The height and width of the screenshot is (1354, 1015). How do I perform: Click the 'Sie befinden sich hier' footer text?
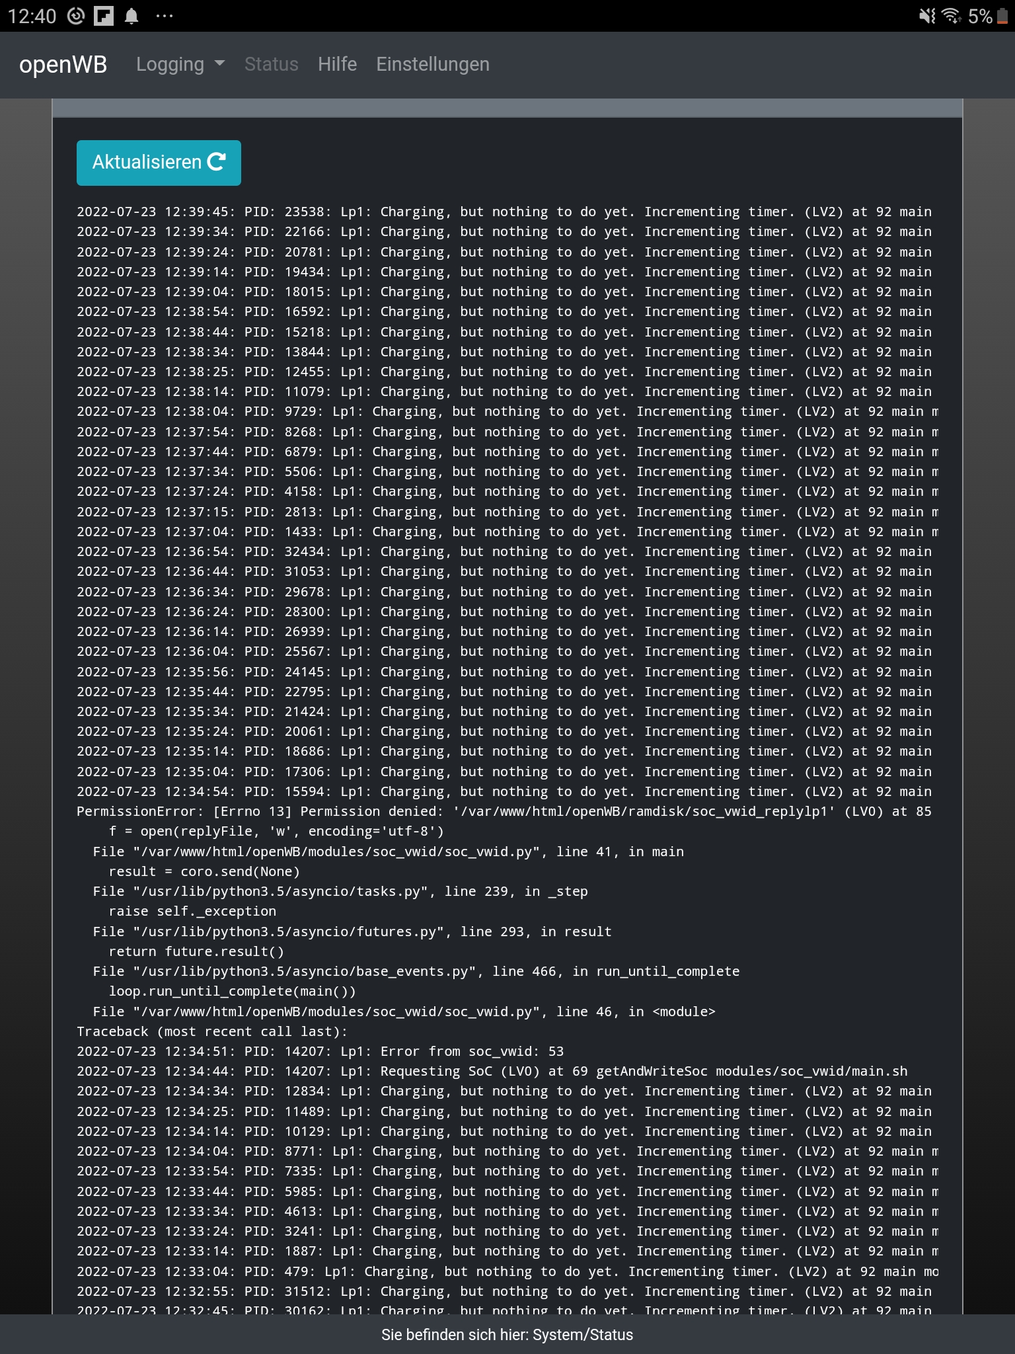point(507,1334)
